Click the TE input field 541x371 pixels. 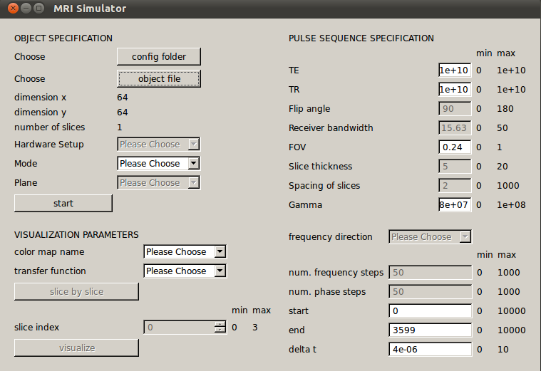point(454,70)
